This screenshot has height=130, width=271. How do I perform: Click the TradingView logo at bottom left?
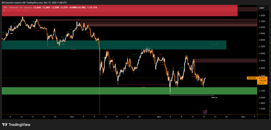coord(16,124)
